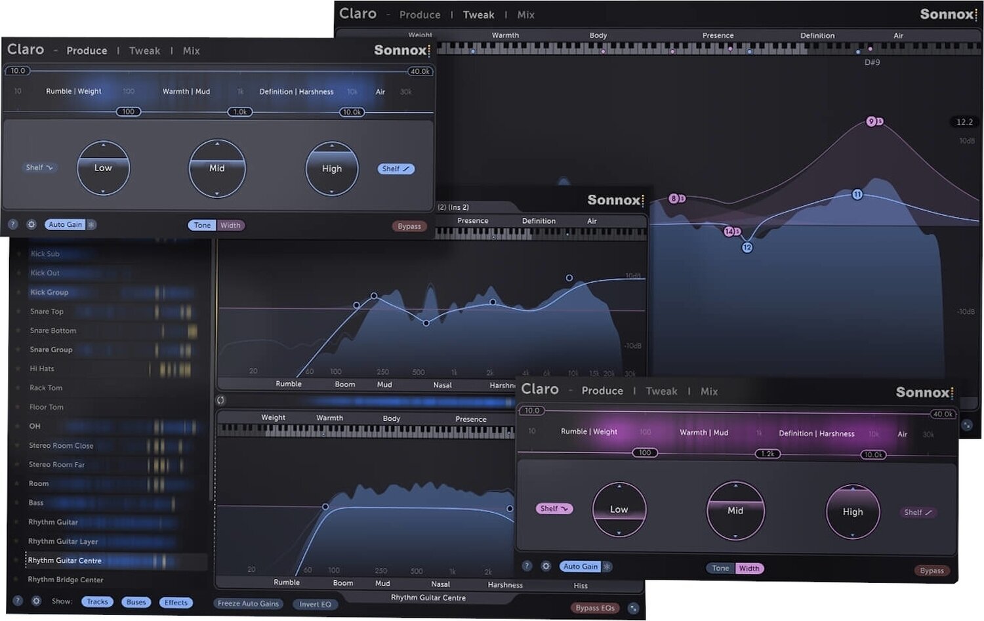
Task: Click the Low knob down arrow in blue Produce window
Action: 103,191
